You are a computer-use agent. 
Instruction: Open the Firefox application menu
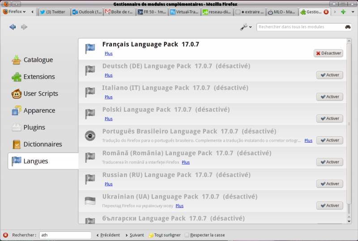[14, 12]
